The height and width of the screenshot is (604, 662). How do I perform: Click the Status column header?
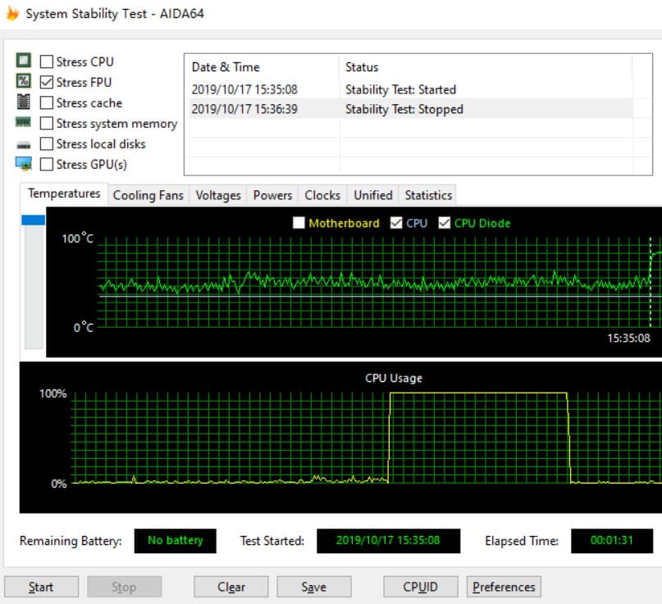coord(486,67)
